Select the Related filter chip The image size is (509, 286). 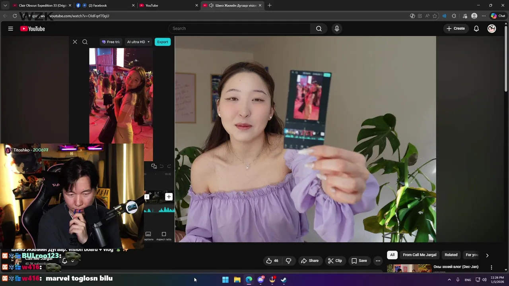pyautogui.click(x=451, y=255)
